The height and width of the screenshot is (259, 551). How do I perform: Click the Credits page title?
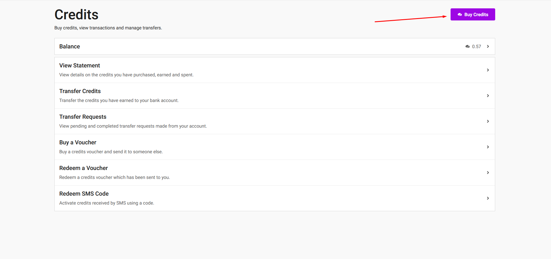77,14
